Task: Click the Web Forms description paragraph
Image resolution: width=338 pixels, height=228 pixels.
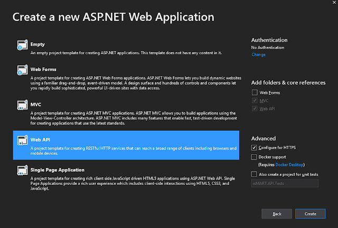Action: (136, 83)
